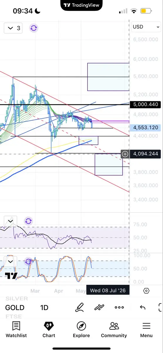
Task: Tap the 100.00 Stochastic scale label
Action: [142, 255]
